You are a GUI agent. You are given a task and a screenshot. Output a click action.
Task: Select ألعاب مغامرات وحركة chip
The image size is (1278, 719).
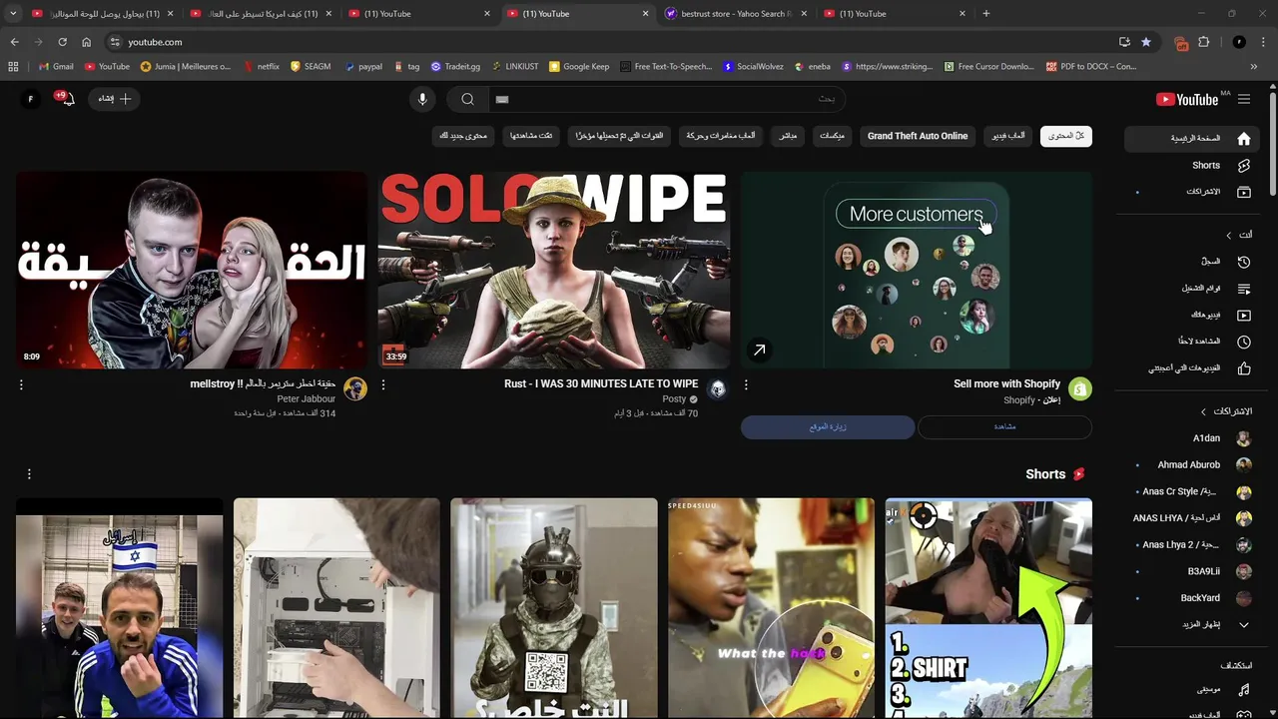(x=720, y=136)
